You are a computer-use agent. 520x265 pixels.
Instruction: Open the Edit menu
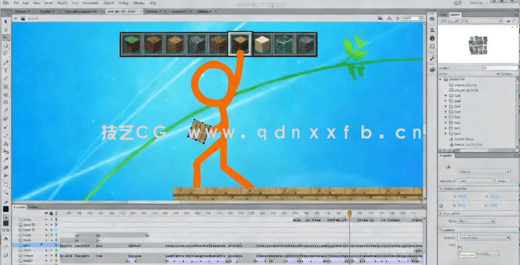coord(26,3)
